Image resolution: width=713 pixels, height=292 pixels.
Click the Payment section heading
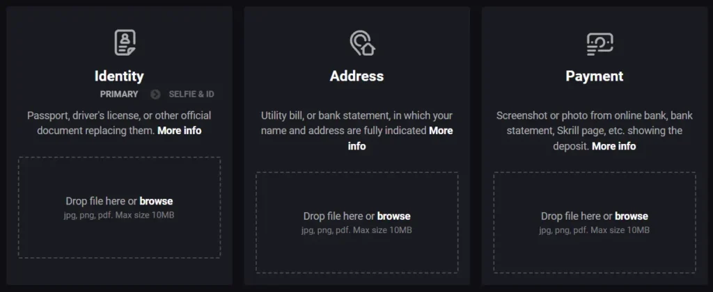point(594,76)
